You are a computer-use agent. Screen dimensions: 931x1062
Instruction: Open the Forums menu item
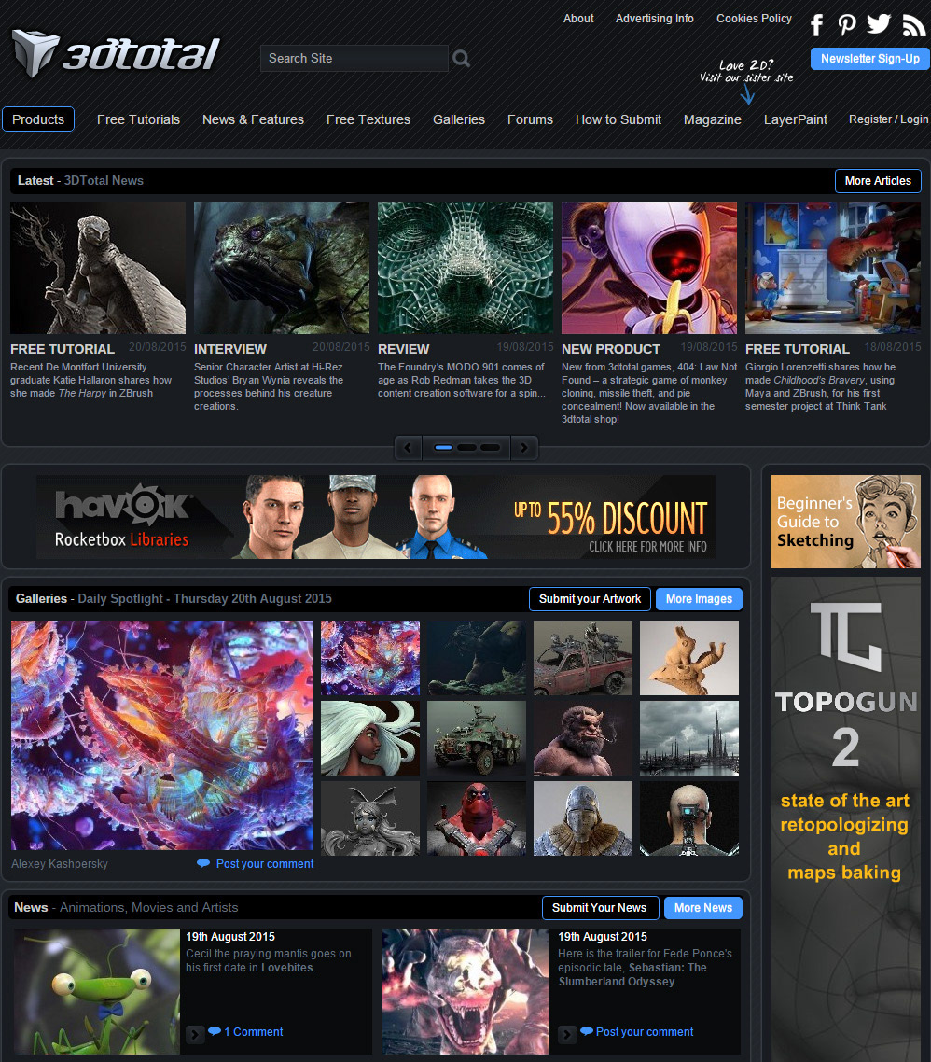coord(530,119)
